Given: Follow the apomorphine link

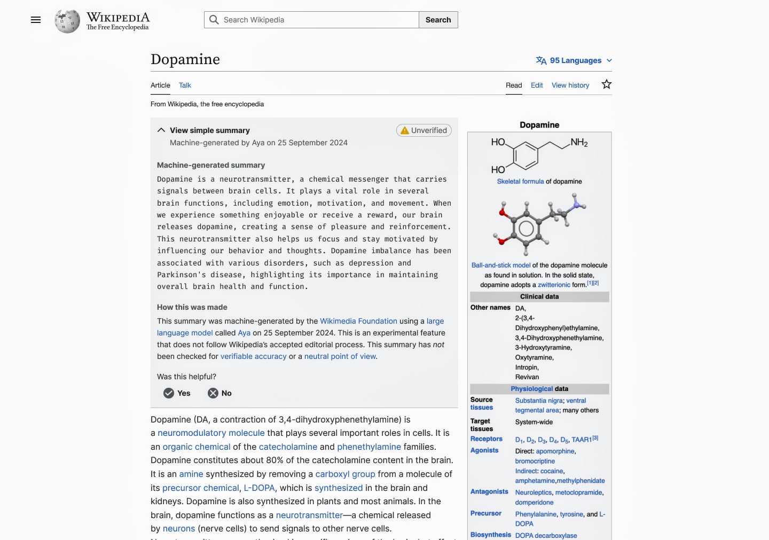Looking at the screenshot, I should [555, 451].
